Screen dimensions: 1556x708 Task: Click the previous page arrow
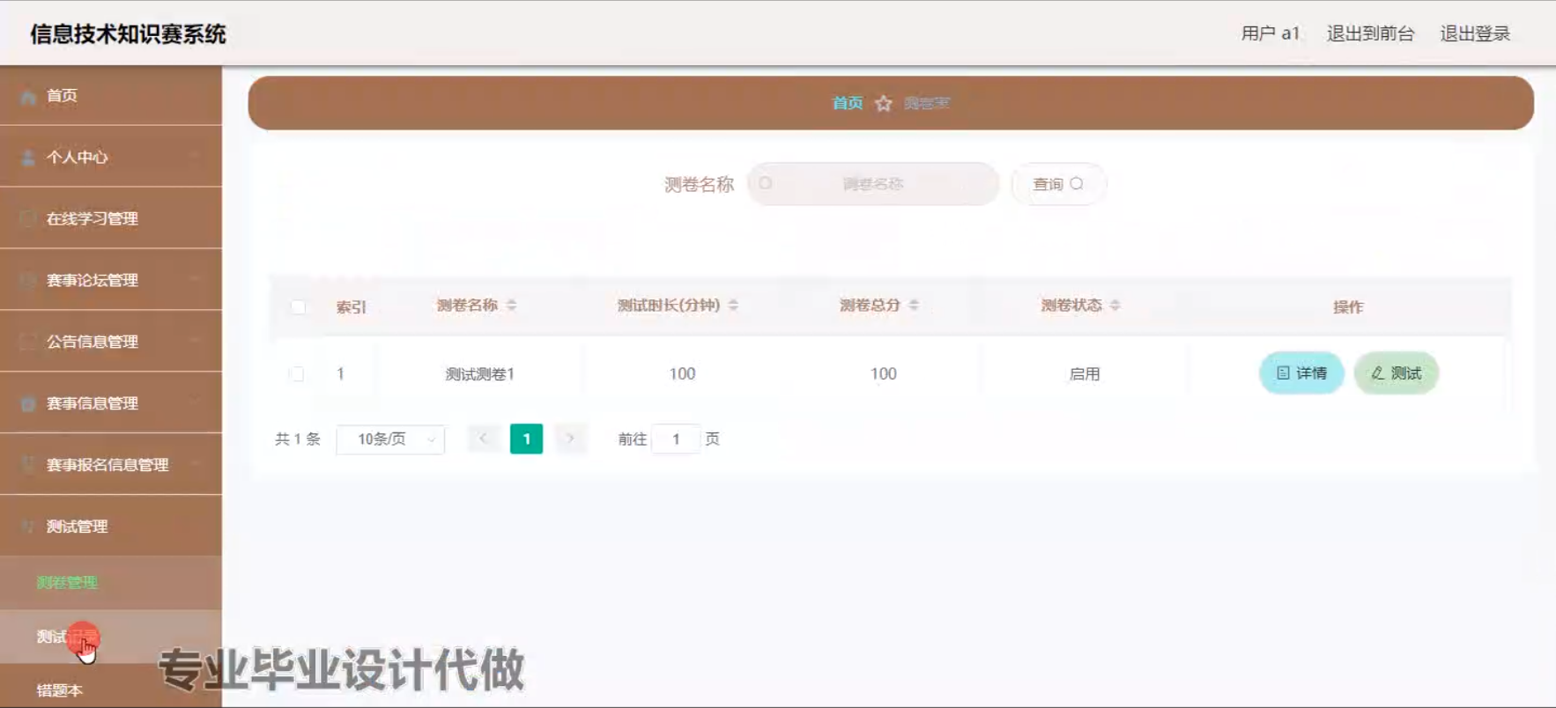pos(483,439)
